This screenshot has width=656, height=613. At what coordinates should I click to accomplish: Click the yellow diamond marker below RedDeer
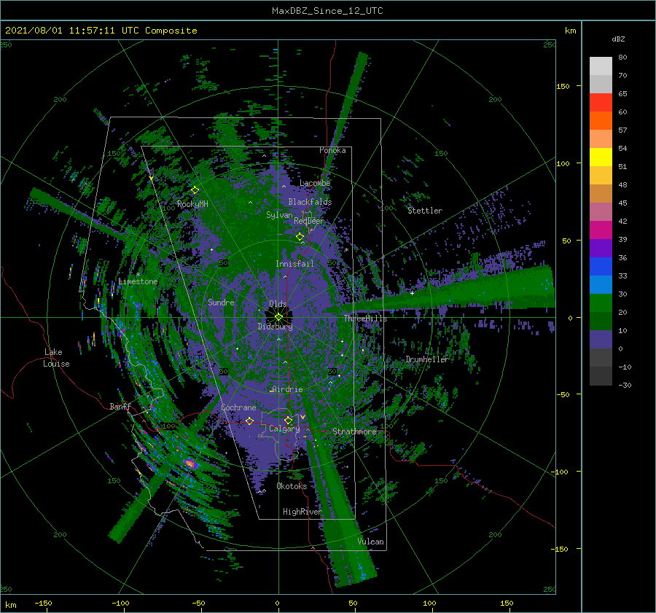tap(300, 237)
